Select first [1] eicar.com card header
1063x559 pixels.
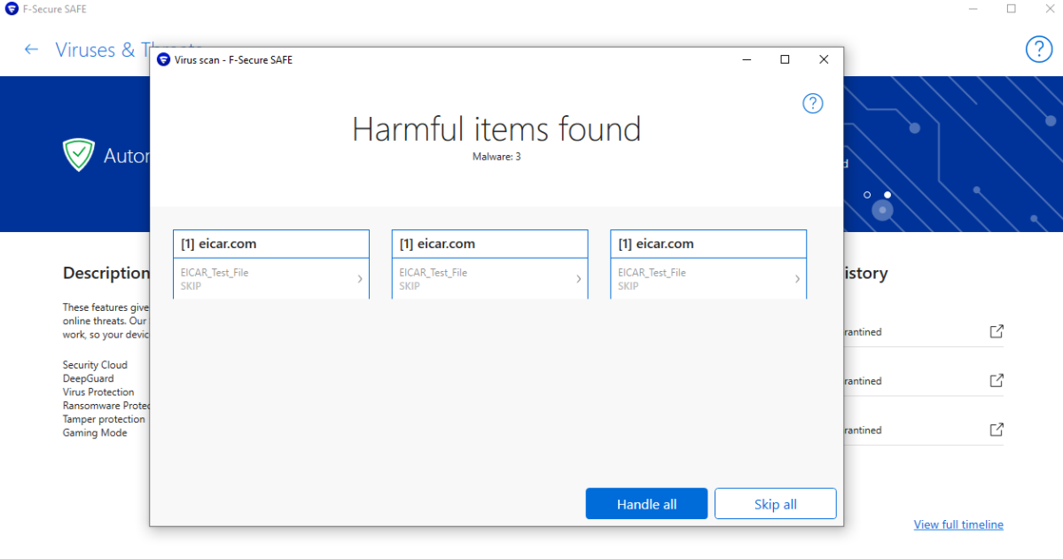click(271, 244)
